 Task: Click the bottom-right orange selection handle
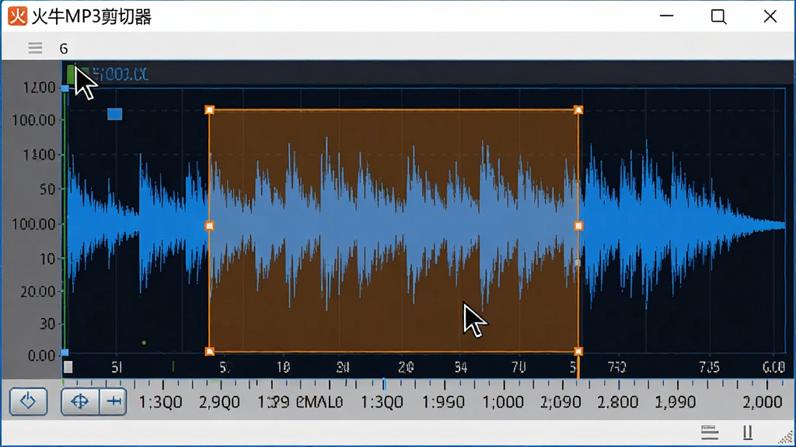pyautogui.click(x=578, y=351)
